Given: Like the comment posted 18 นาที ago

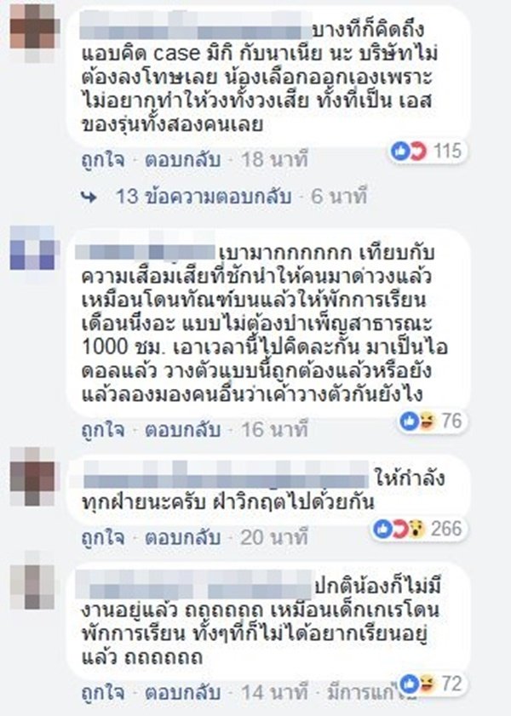Looking at the screenshot, I should 103,160.
